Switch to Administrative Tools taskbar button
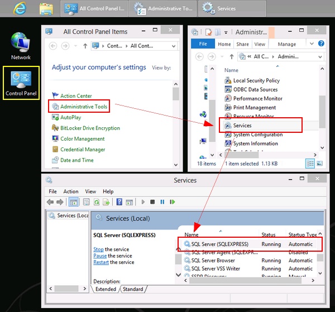This screenshot has width=335, height=312. pyautogui.click(x=162, y=8)
